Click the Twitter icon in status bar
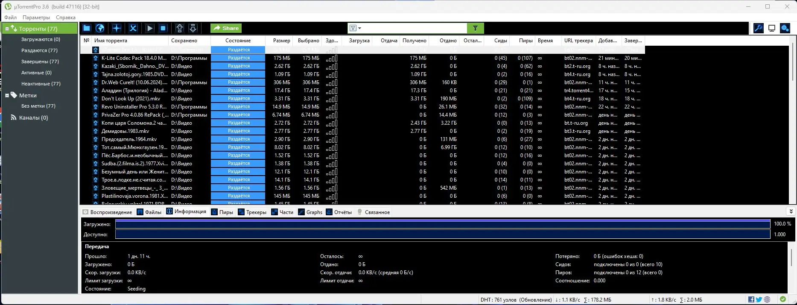The width and height of the screenshot is (797, 305). pos(759,299)
